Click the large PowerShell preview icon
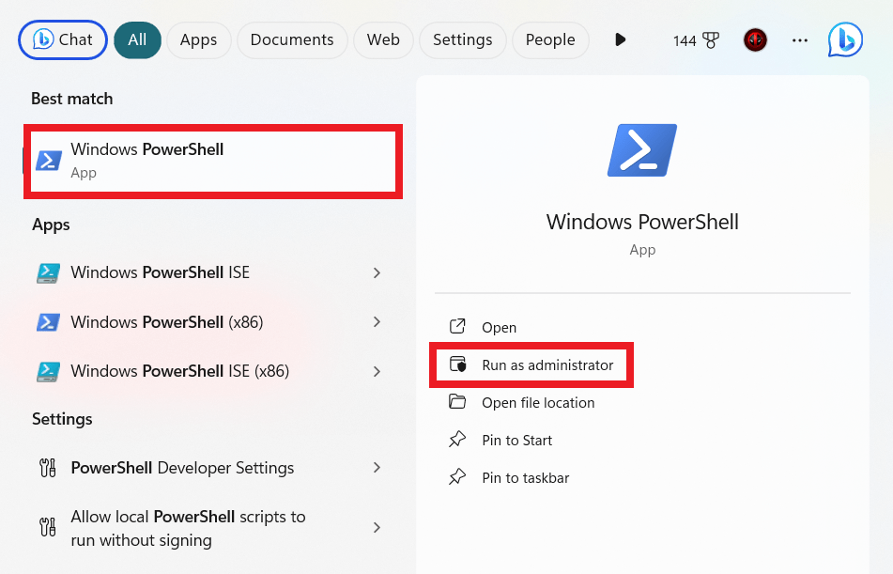This screenshot has height=574, width=893. [x=642, y=150]
